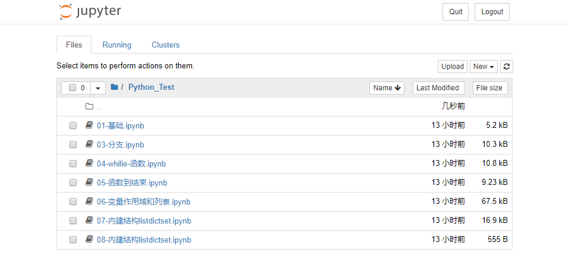Click the notebook icon beside 08-内建结构listdictset.ipynb
569x261 pixels.
tap(89, 240)
